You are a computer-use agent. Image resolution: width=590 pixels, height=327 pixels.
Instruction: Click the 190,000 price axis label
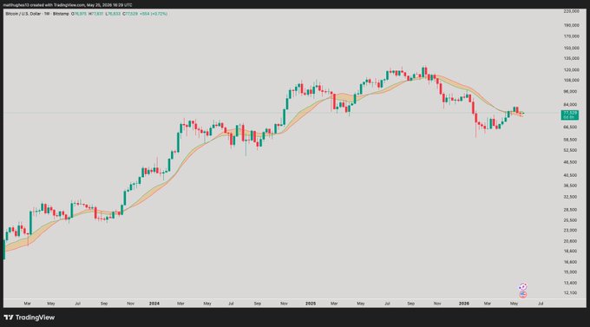(571, 25)
